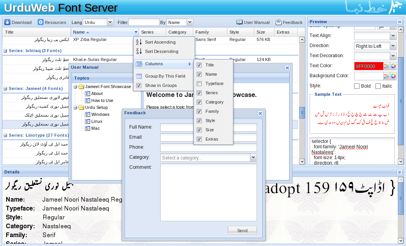Uncheck the Extras column checkbox
Viewport: 406px width, 246px height.
199,139
